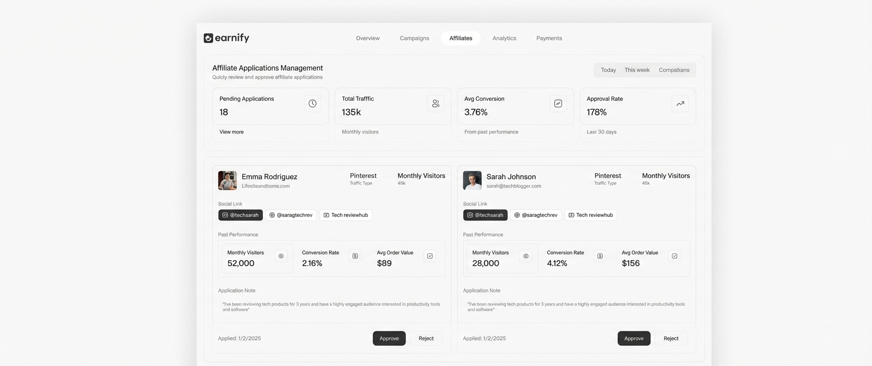
Task: Switch the time filter to This week
Action: [x=637, y=70]
